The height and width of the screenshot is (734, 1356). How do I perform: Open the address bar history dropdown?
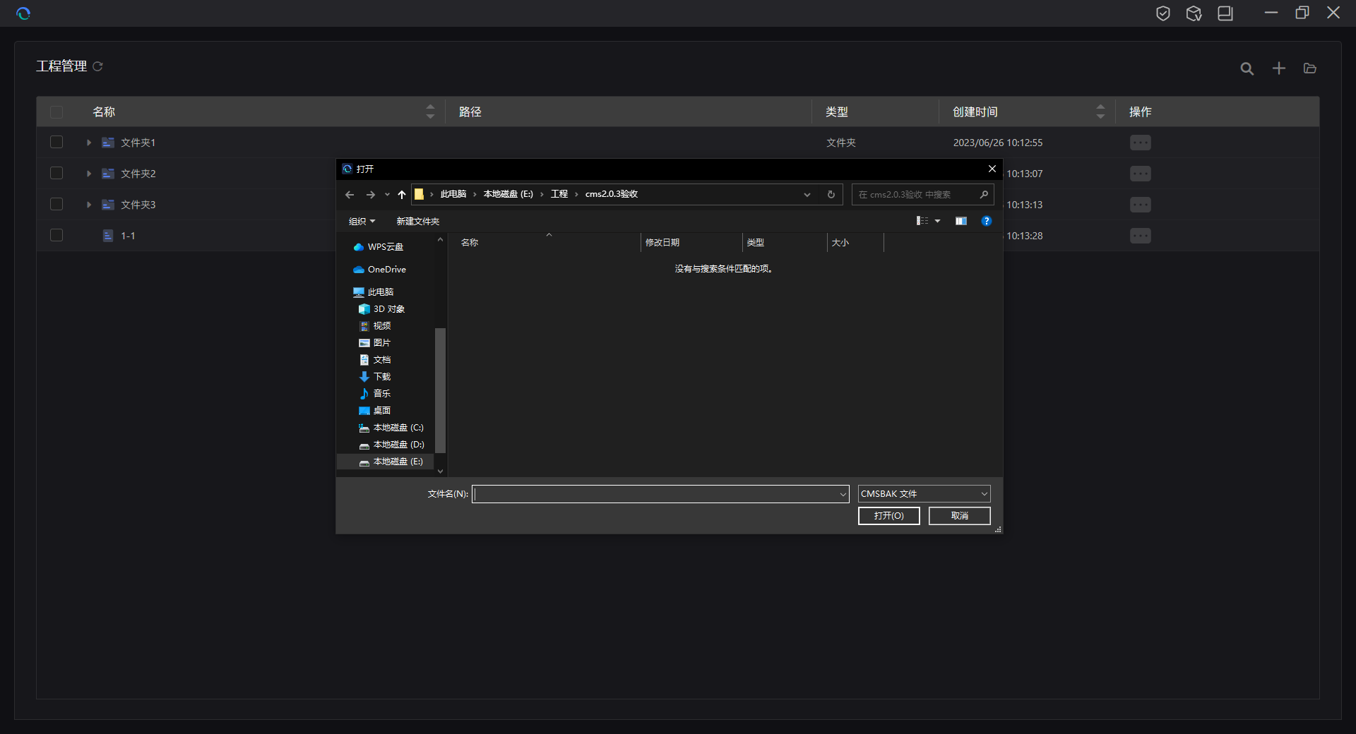pyautogui.click(x=807, y=195)
